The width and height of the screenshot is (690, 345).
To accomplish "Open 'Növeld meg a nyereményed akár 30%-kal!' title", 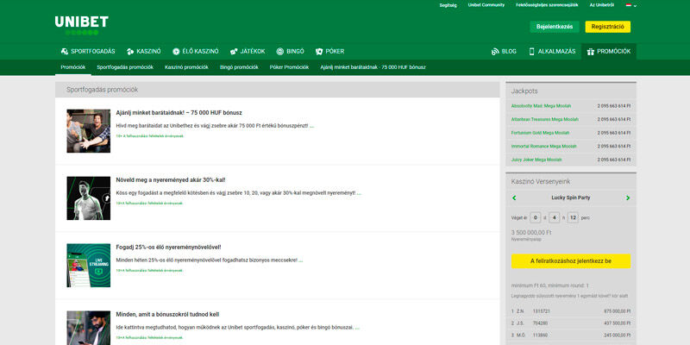I will pos(171,180).
